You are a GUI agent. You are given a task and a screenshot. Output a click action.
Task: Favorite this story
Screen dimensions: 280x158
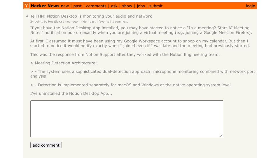tap(104, 21)
